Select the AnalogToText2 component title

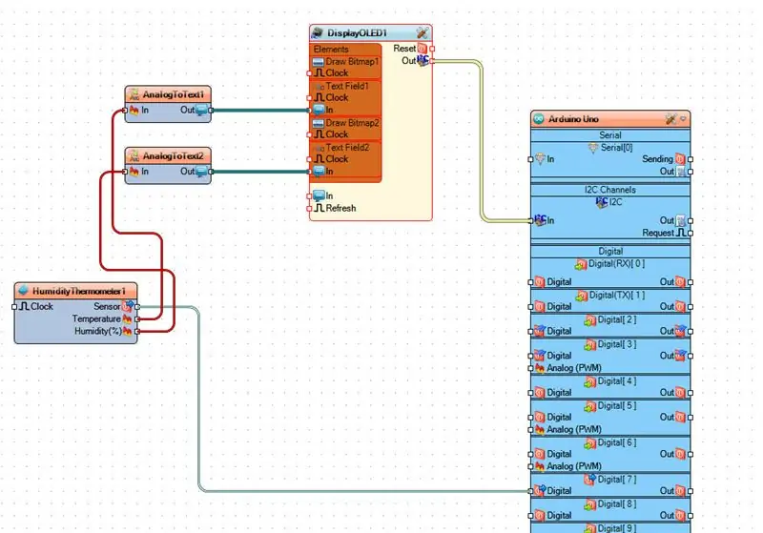[174, 156]
